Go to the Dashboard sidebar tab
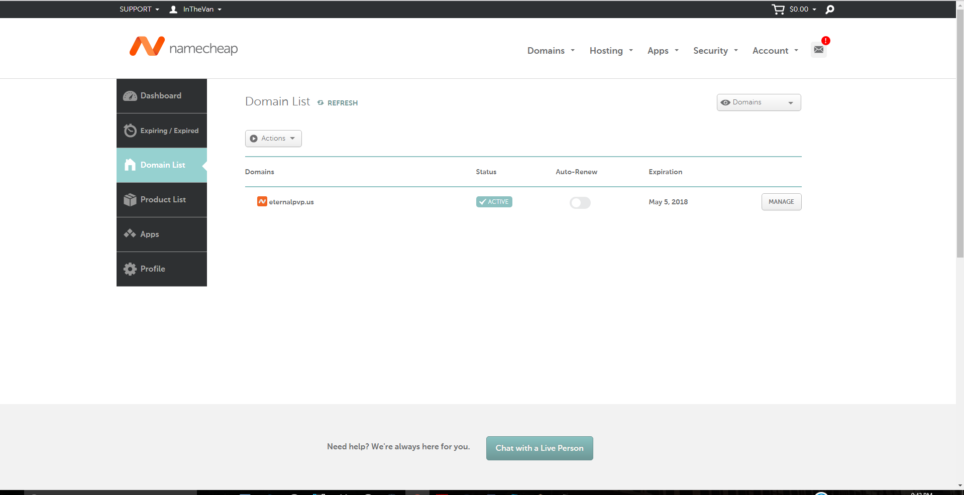Image resolution: width=964 pixels, height=495 pixels. (x=162, y=96)
